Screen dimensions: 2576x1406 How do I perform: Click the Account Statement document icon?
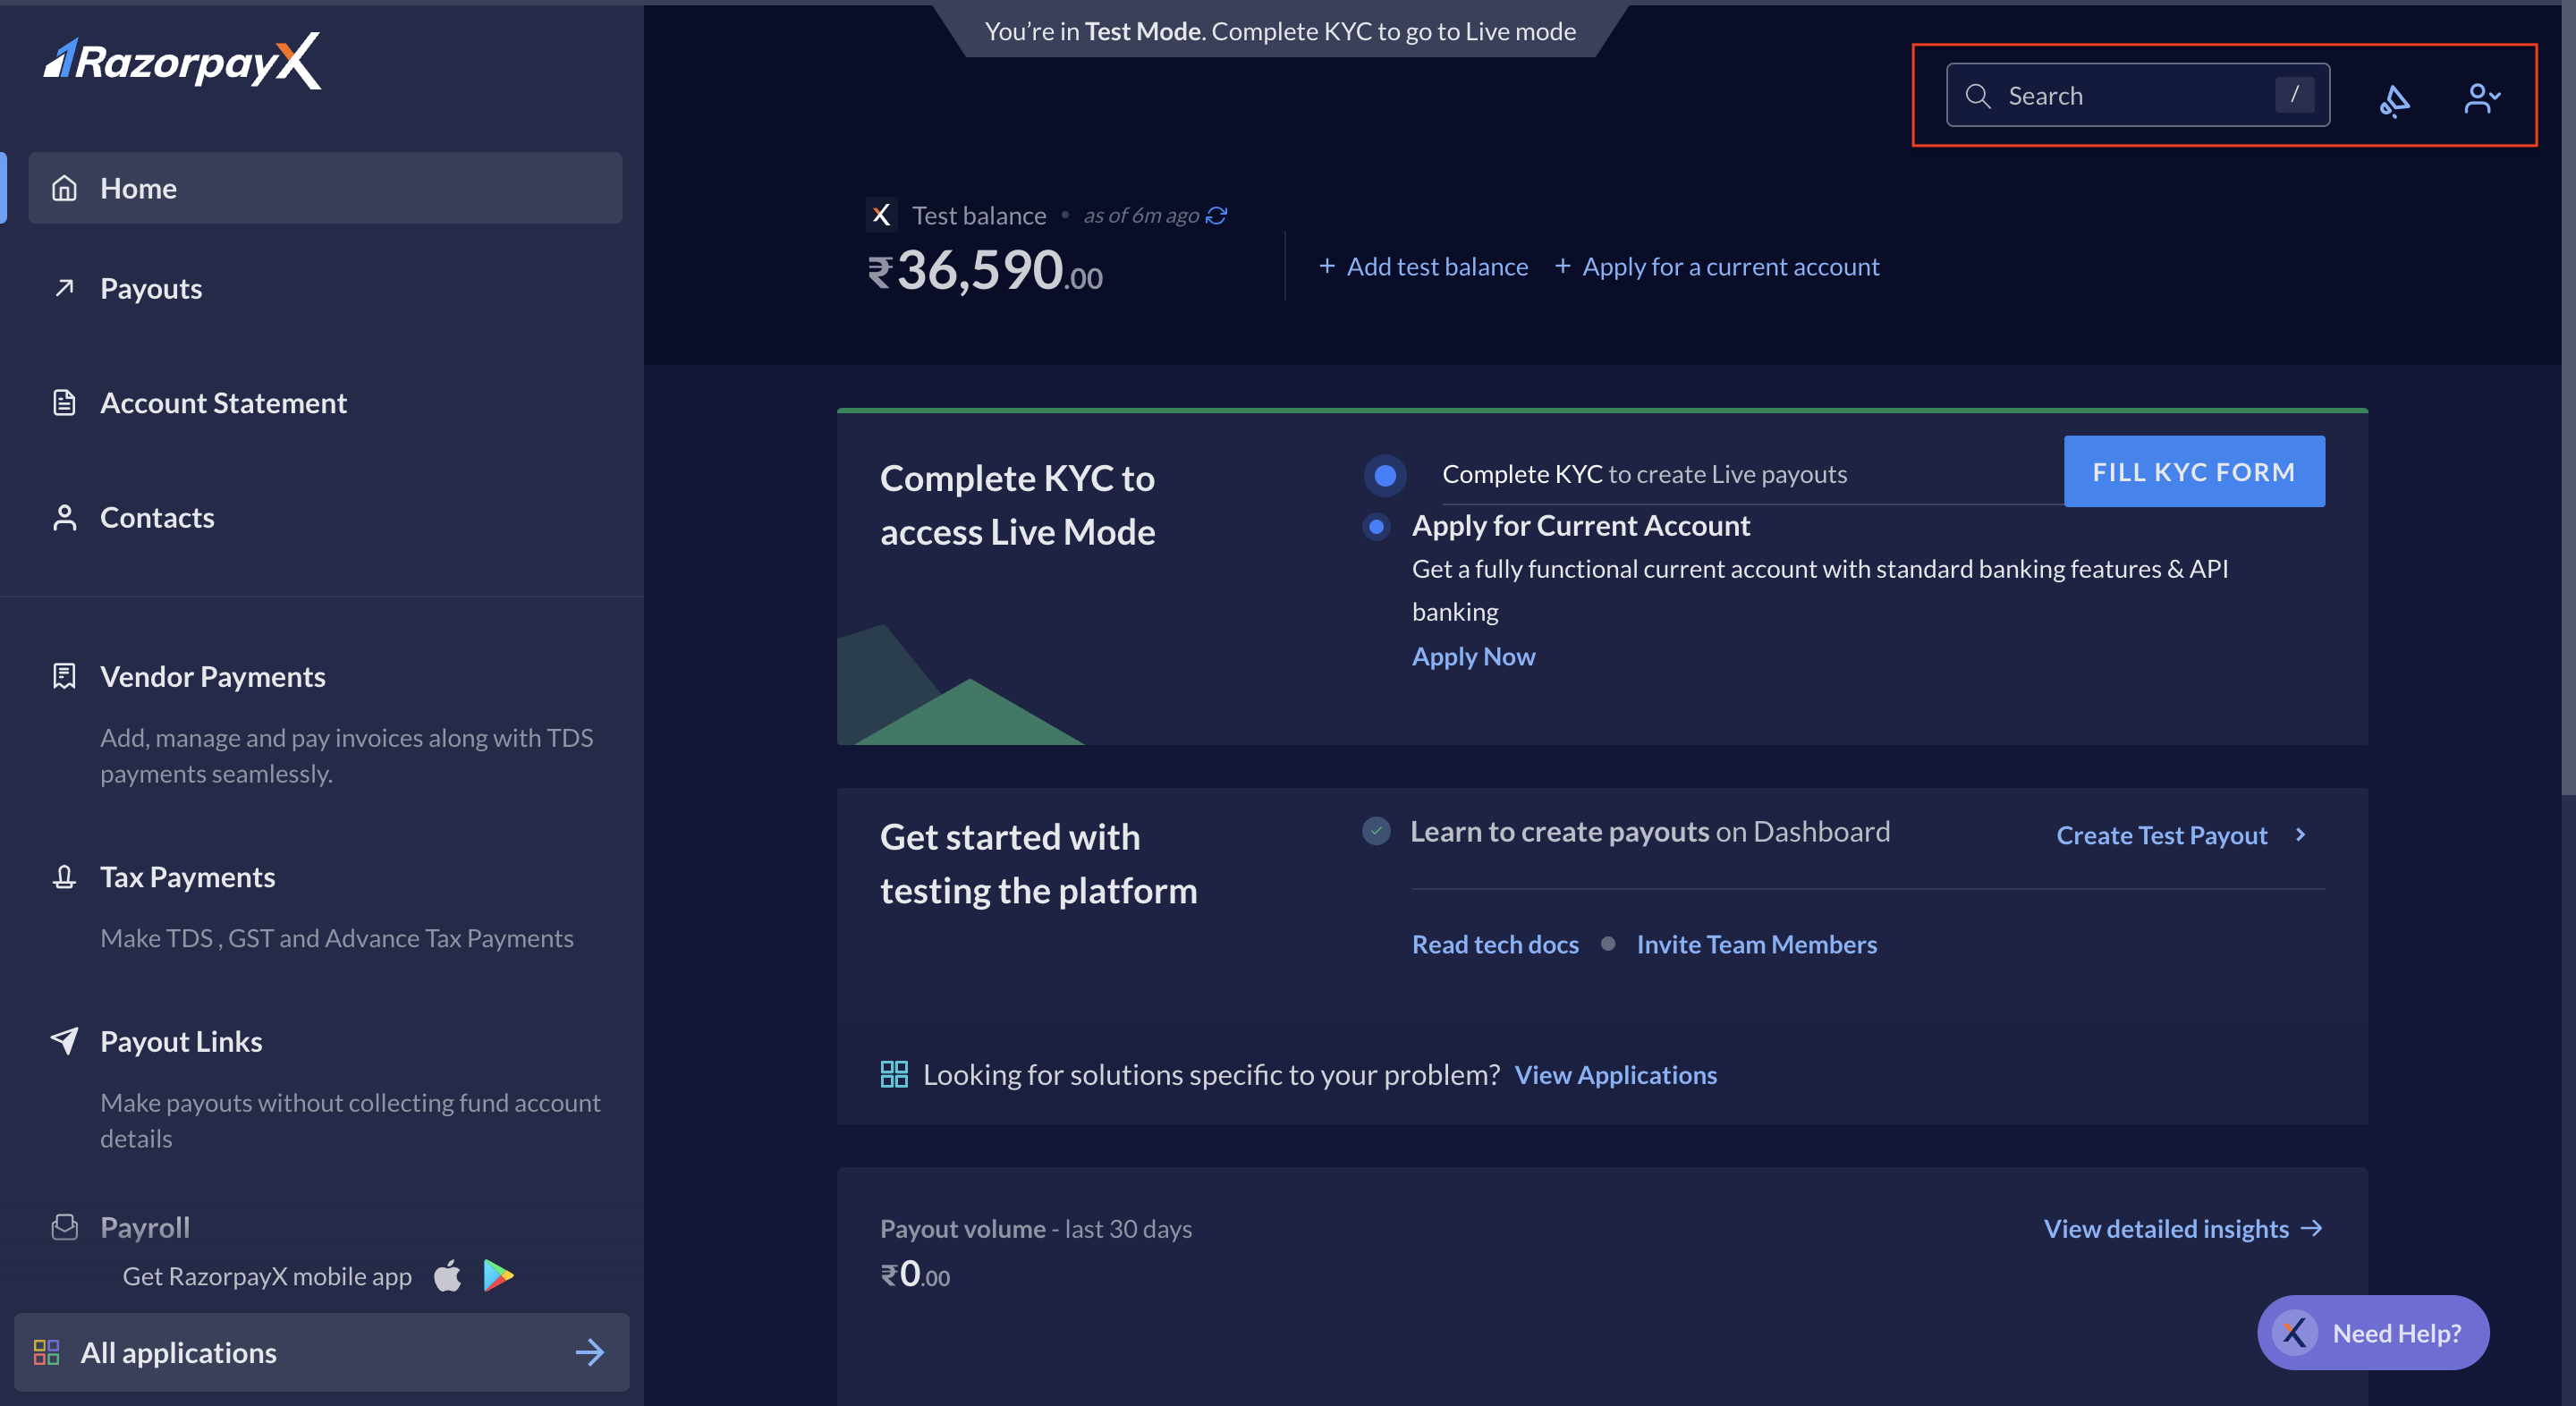[x=64, y=403]
